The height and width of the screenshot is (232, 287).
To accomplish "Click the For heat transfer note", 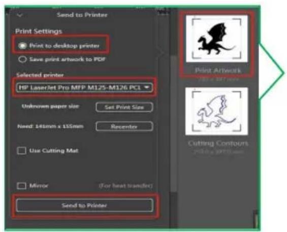I will (126, 186).
